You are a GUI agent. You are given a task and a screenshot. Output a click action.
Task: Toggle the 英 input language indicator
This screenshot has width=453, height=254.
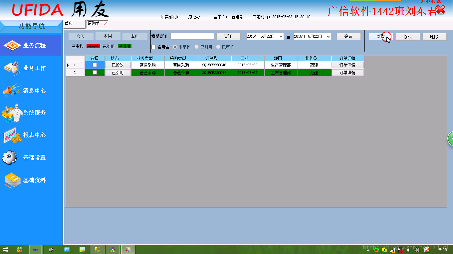coord(417,250)
